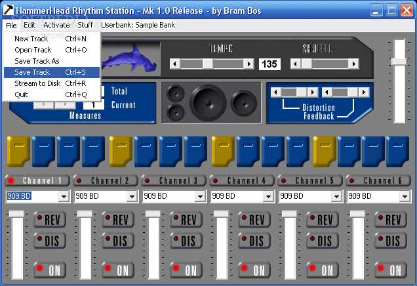
Task: Expand Channel 2 sample dropdown
Action: [x=132, y=197]
